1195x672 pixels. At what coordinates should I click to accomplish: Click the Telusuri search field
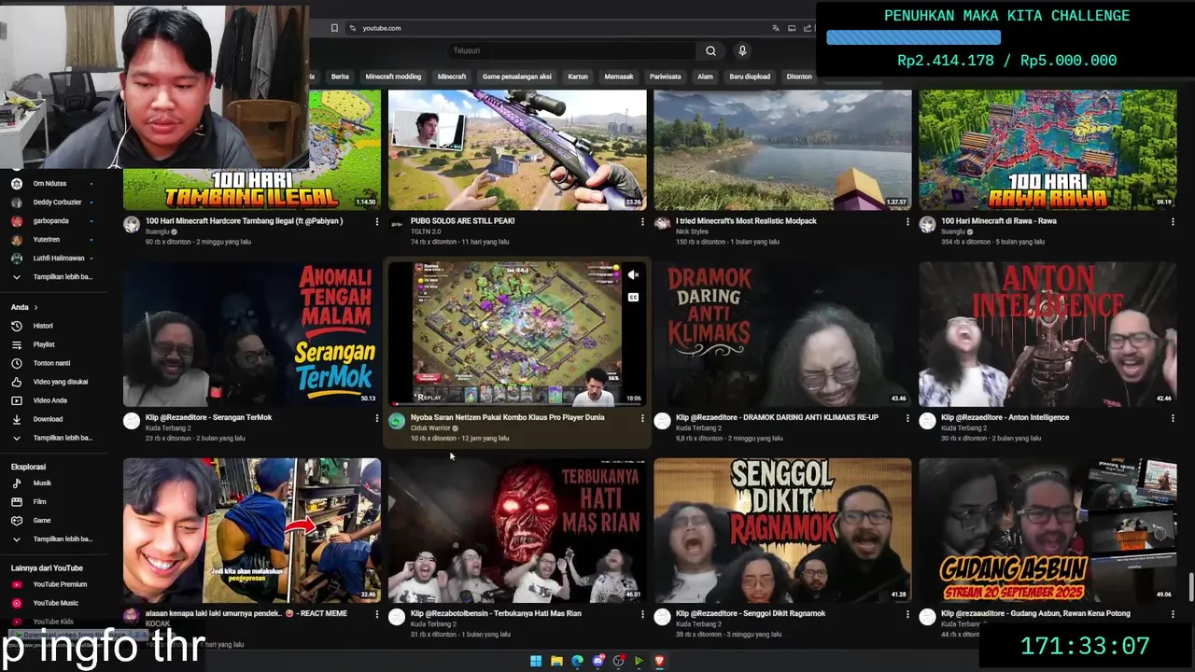[571, 50]
